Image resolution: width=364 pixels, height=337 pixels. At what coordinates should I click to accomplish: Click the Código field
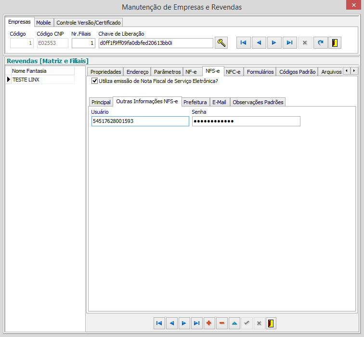(x=22, y=43)
